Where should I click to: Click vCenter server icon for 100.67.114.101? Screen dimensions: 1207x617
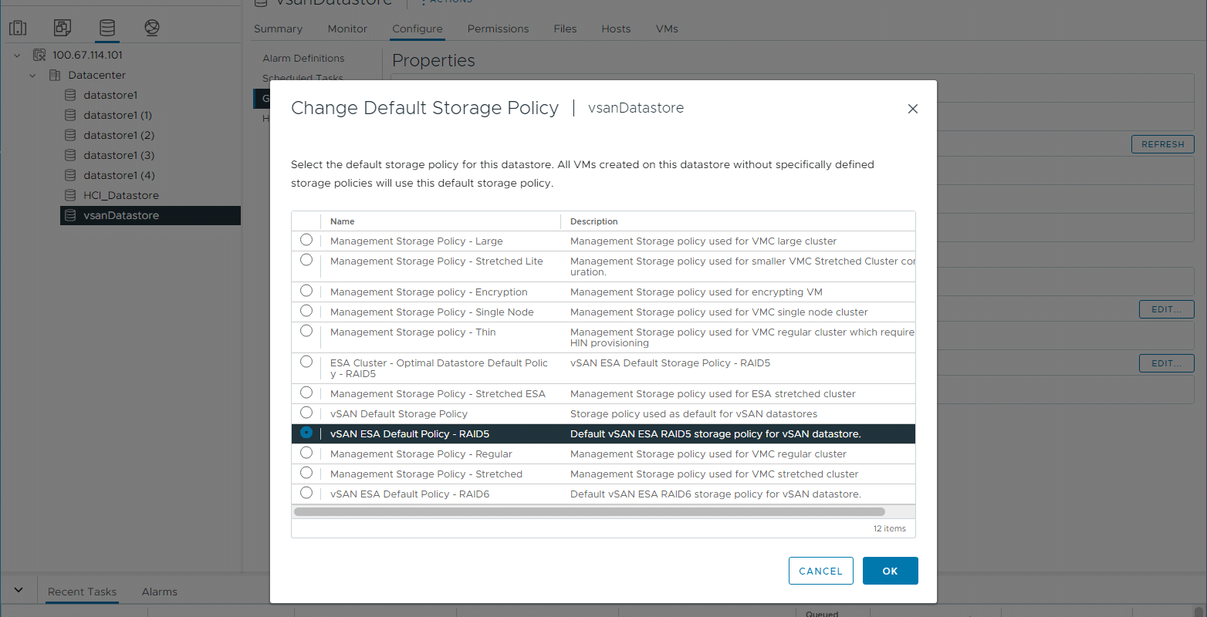[x=39, y=55]
